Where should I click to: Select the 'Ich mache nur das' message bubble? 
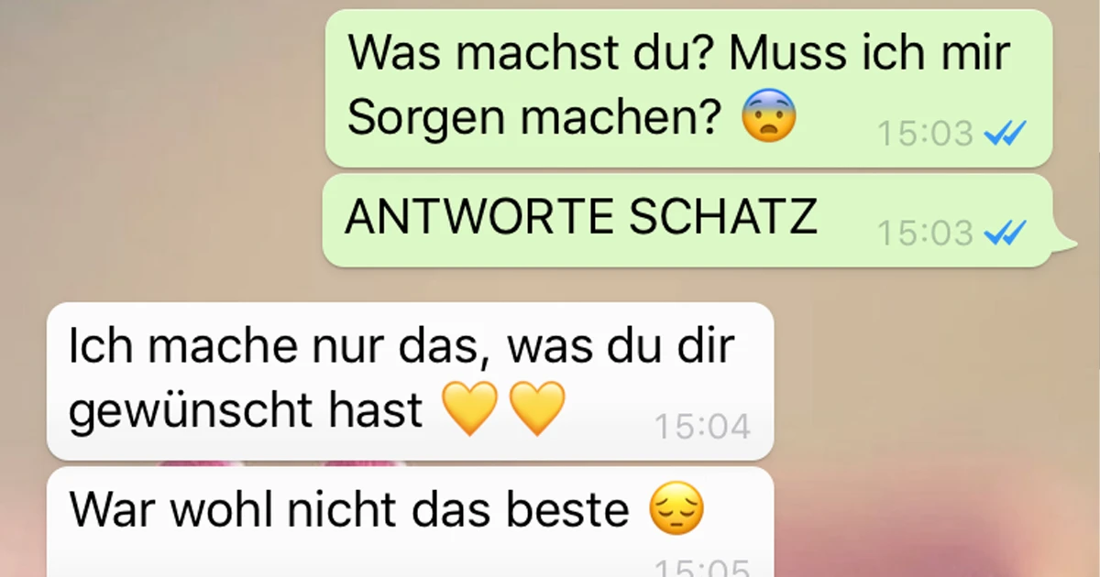411,381
